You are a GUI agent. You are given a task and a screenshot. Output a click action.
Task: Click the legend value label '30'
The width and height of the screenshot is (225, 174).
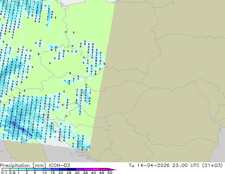[77, 173]
